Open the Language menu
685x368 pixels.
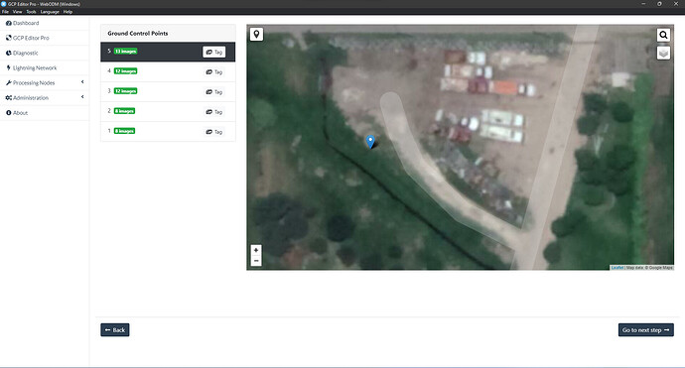coord(50,12)
